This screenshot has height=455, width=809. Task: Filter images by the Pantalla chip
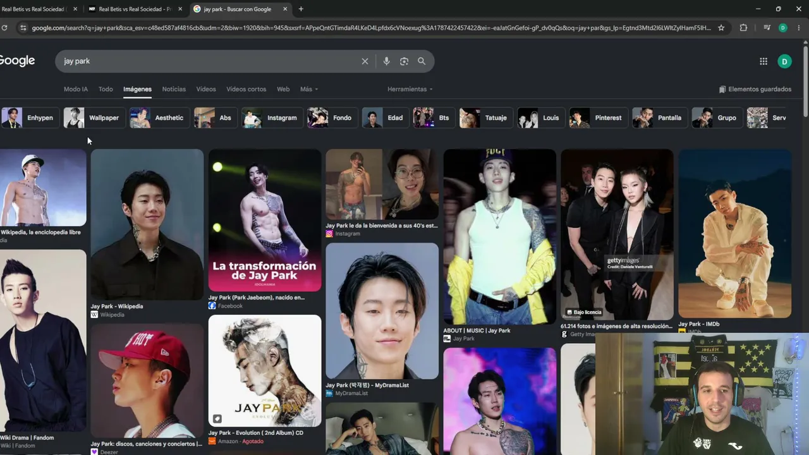[x=659, y=118]
